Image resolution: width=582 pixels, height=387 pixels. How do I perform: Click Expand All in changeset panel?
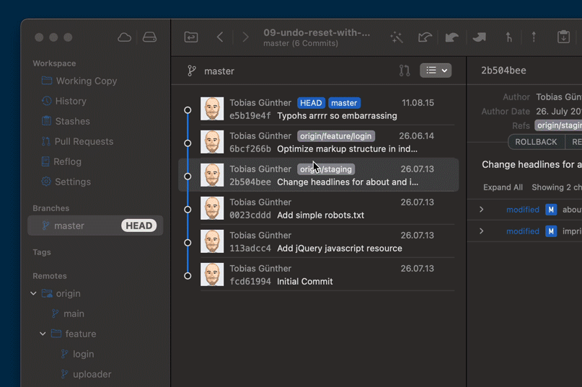tap(503, 187)
